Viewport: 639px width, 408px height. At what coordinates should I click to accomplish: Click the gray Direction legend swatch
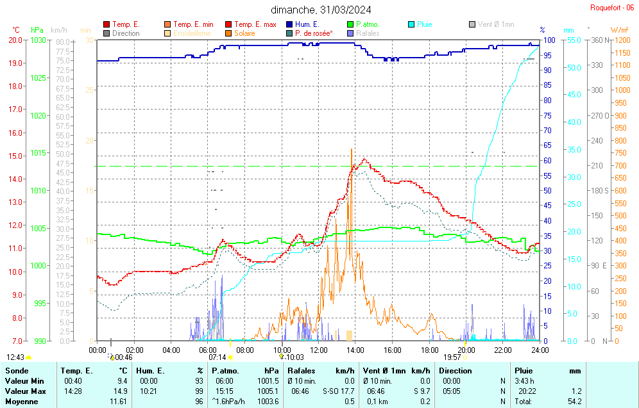point(106,33)
